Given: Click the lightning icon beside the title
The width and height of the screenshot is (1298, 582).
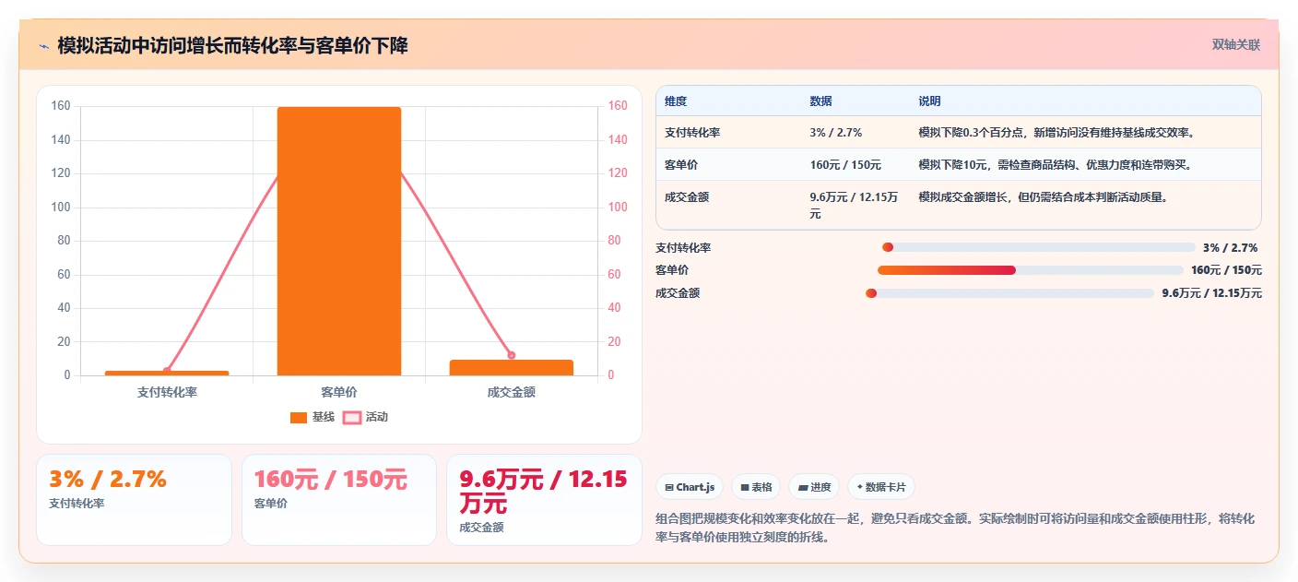Looking at the screenshot, I should pos(44,46).
